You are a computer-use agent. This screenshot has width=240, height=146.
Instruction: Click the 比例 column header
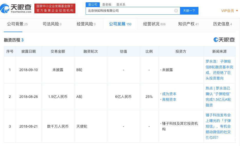coord(149,51)
